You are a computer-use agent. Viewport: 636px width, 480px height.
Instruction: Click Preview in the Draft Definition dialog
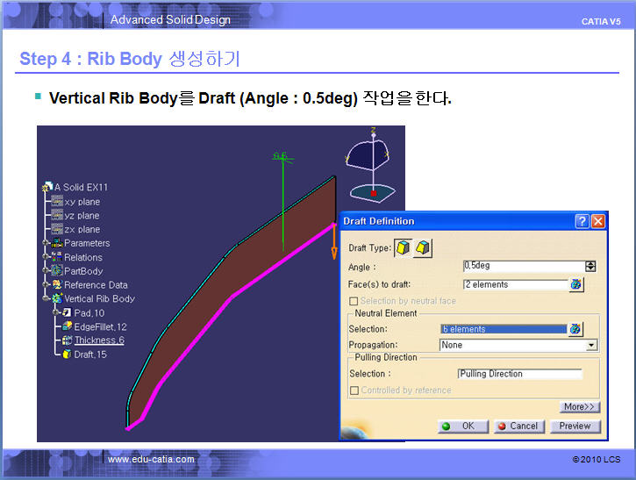click(x=575, y=426)
